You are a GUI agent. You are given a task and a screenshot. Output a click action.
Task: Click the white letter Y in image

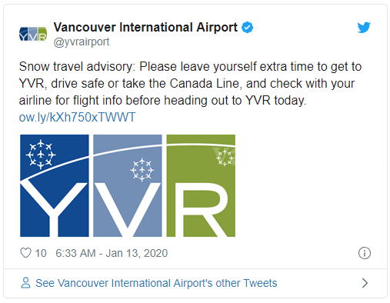click(x=54, y=208)
